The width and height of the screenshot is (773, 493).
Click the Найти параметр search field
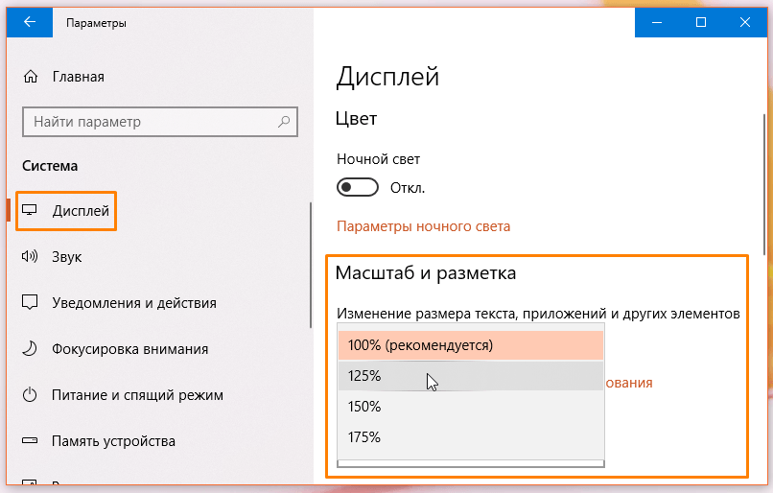[149, 122]
